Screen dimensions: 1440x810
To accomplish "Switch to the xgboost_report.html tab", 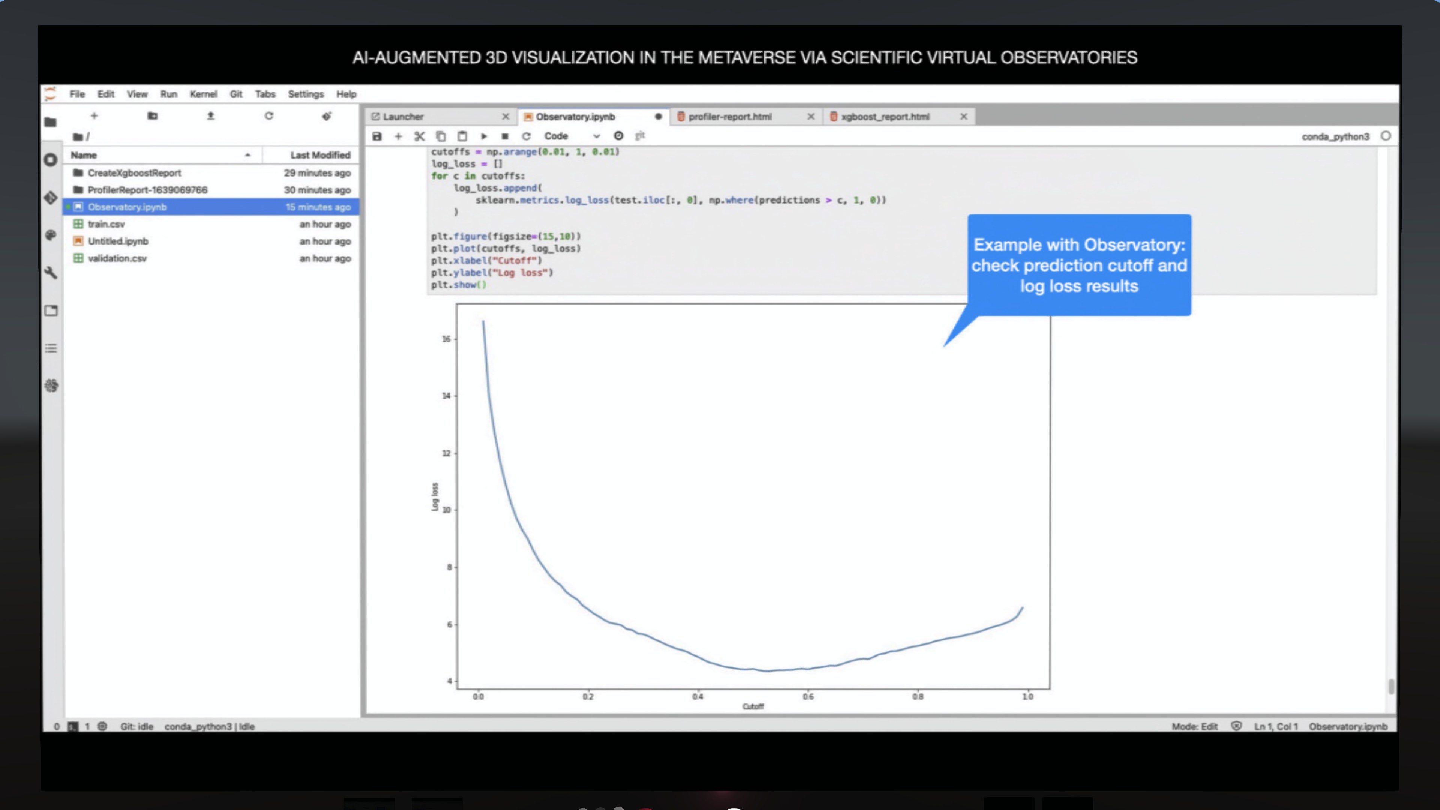I will click(x=885, y=116).
